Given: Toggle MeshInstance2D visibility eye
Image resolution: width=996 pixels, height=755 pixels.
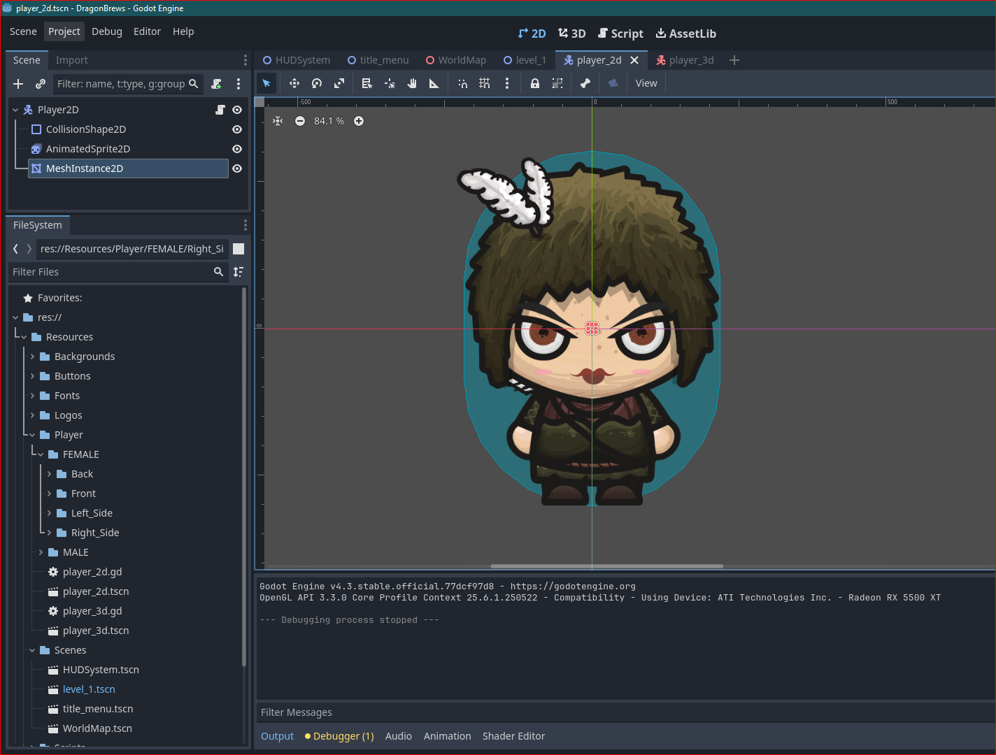Looking at the screenshot, I should click(237, 168).
